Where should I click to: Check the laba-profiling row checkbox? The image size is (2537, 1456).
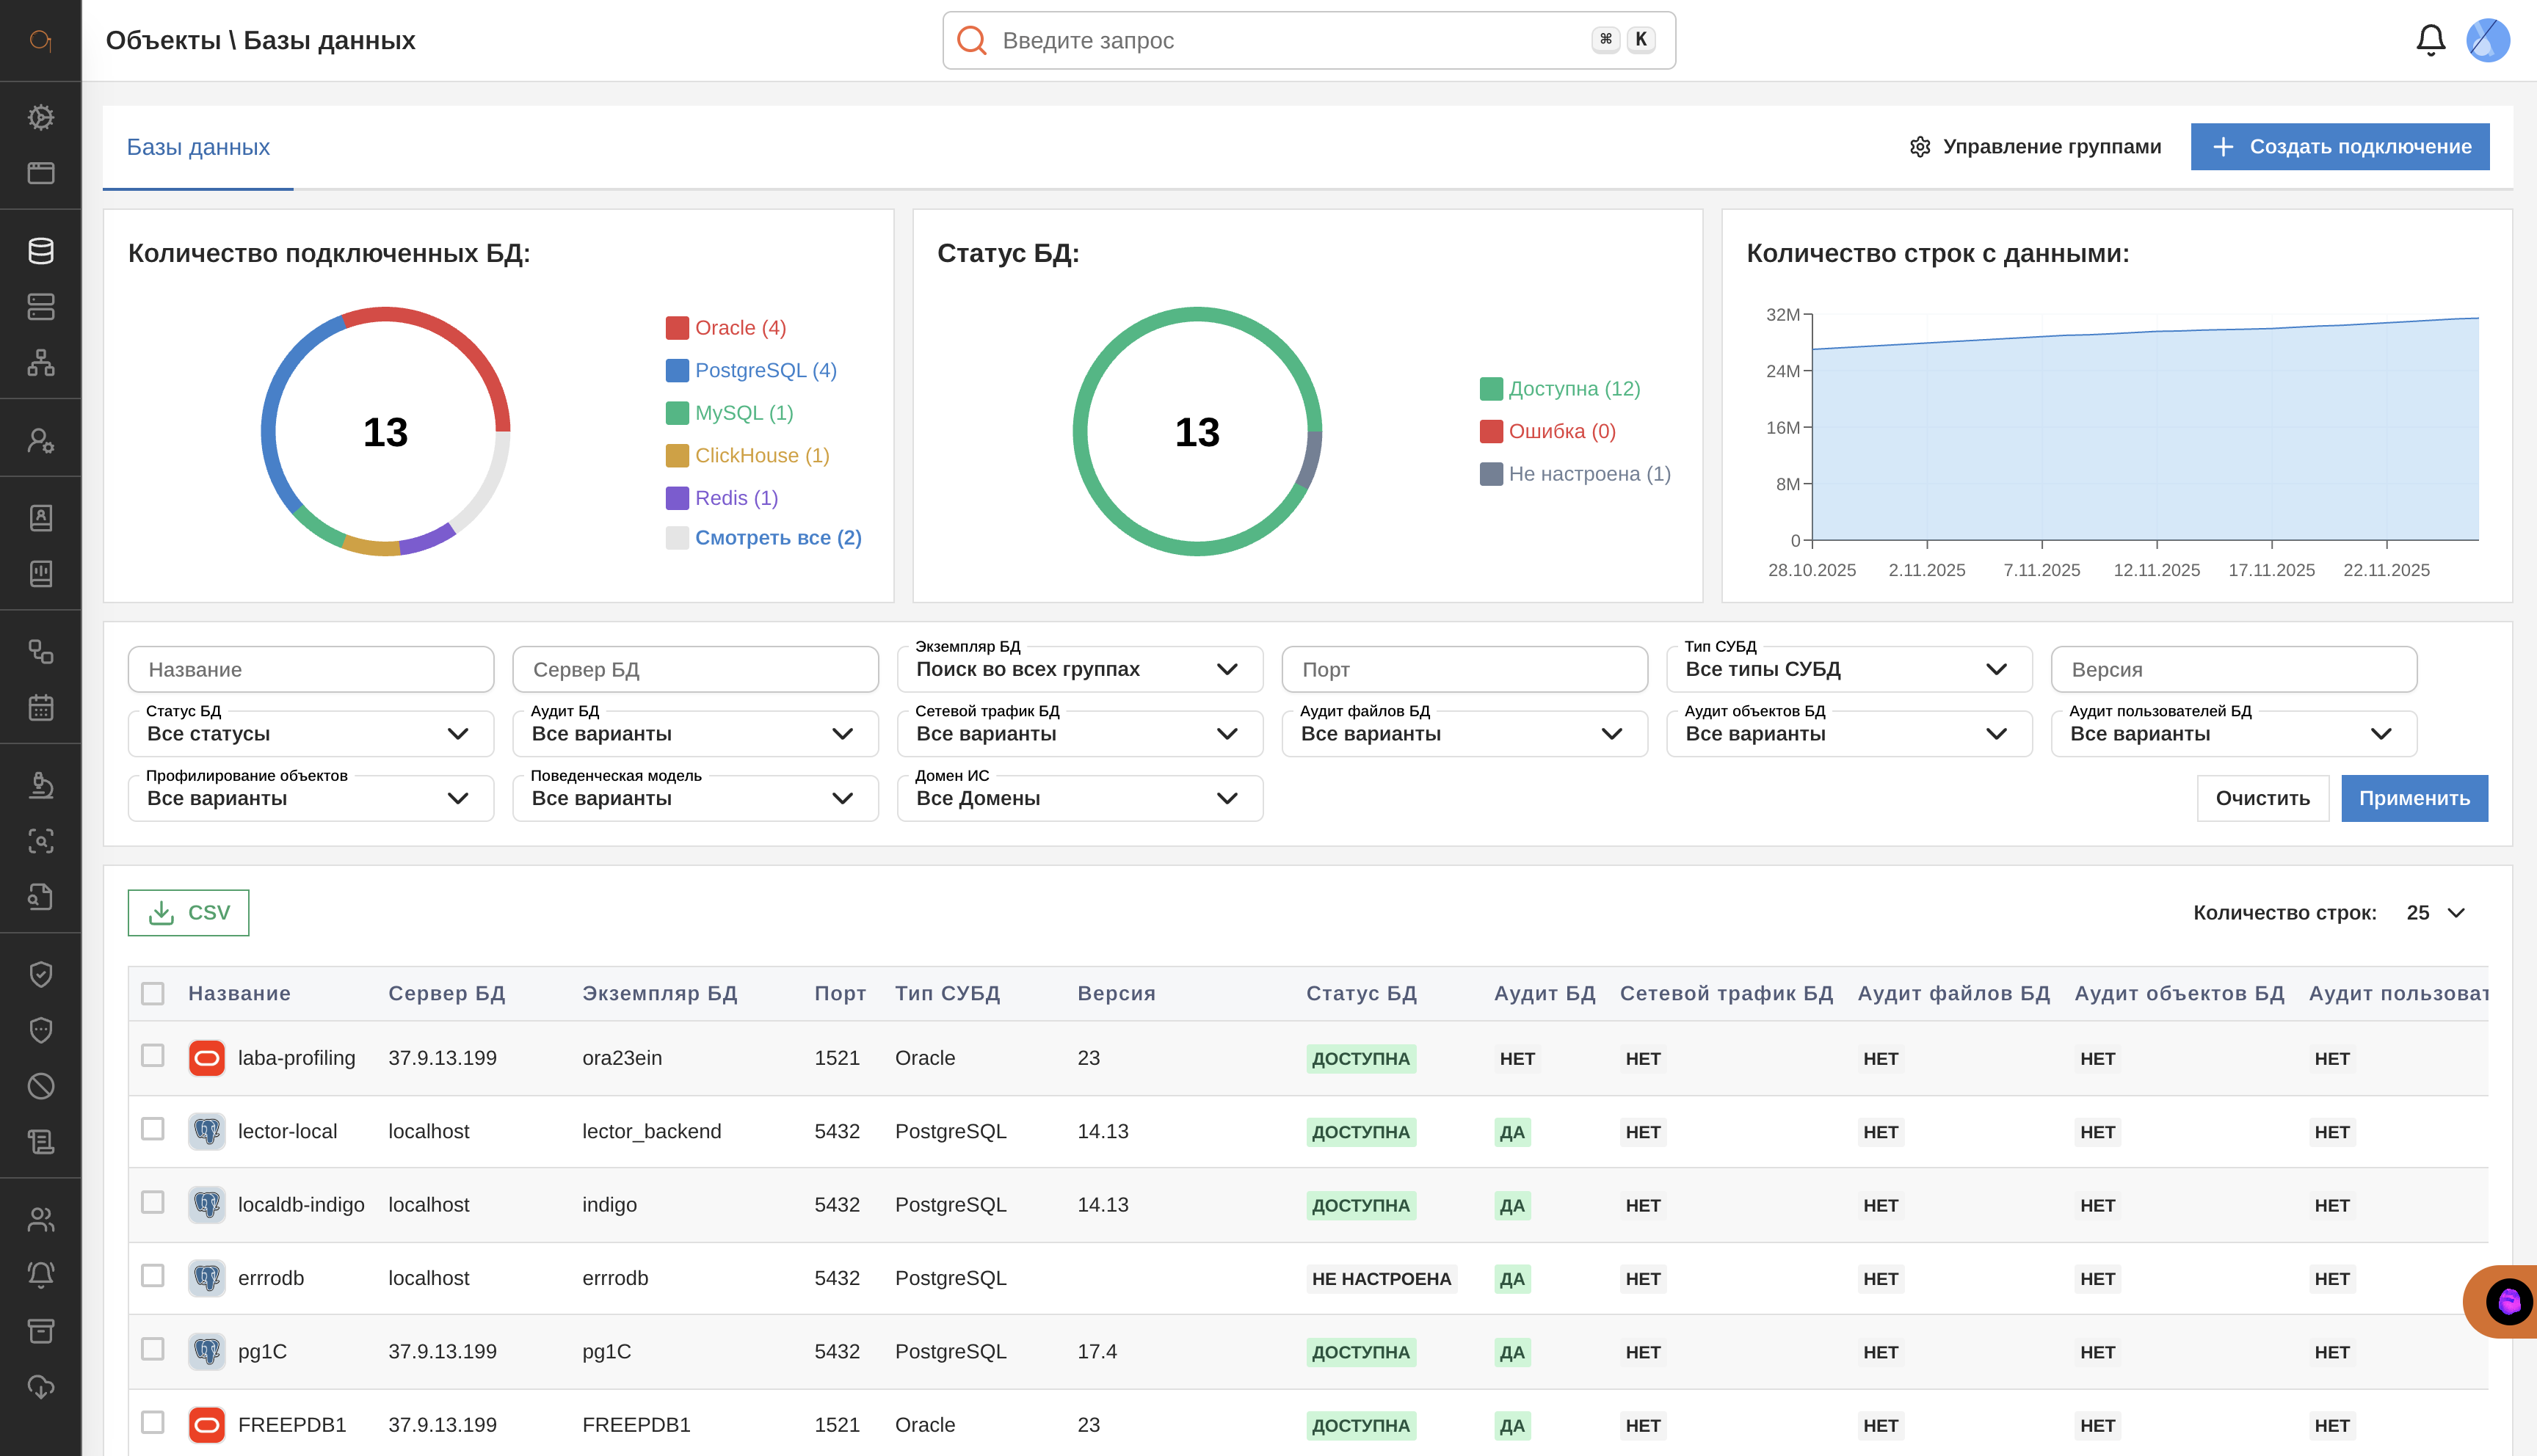(153, 1056)
